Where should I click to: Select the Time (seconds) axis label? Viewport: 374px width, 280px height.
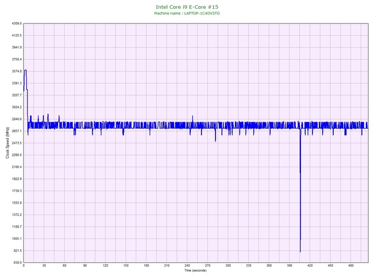(x=195, y=271)
